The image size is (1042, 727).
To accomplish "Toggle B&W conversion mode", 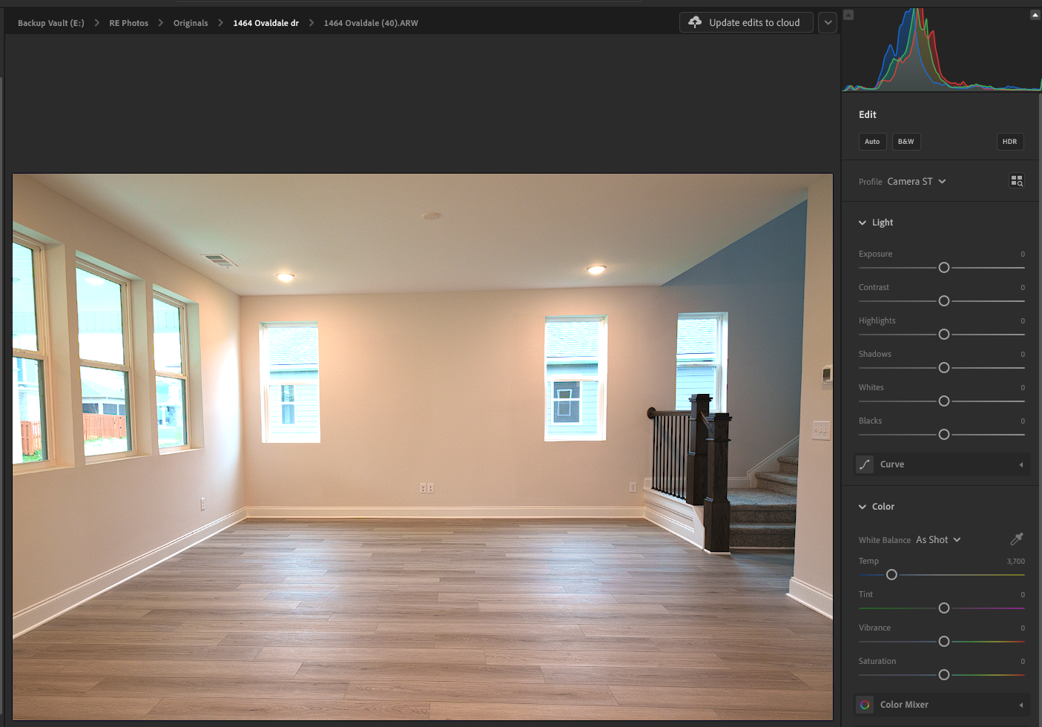I will [906, 141].
